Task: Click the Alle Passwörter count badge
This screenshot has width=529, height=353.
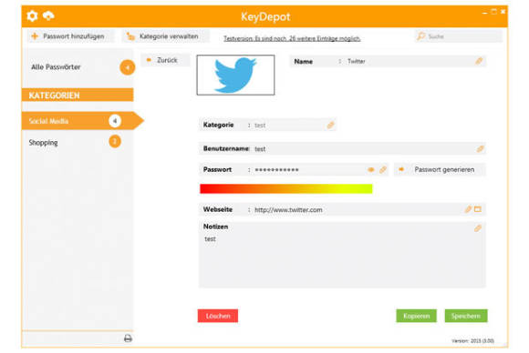Action: tap(127, 67)
